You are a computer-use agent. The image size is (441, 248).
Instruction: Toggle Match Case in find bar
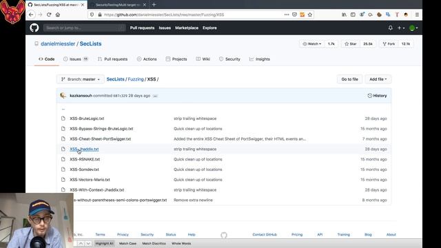tap(127, 243)
